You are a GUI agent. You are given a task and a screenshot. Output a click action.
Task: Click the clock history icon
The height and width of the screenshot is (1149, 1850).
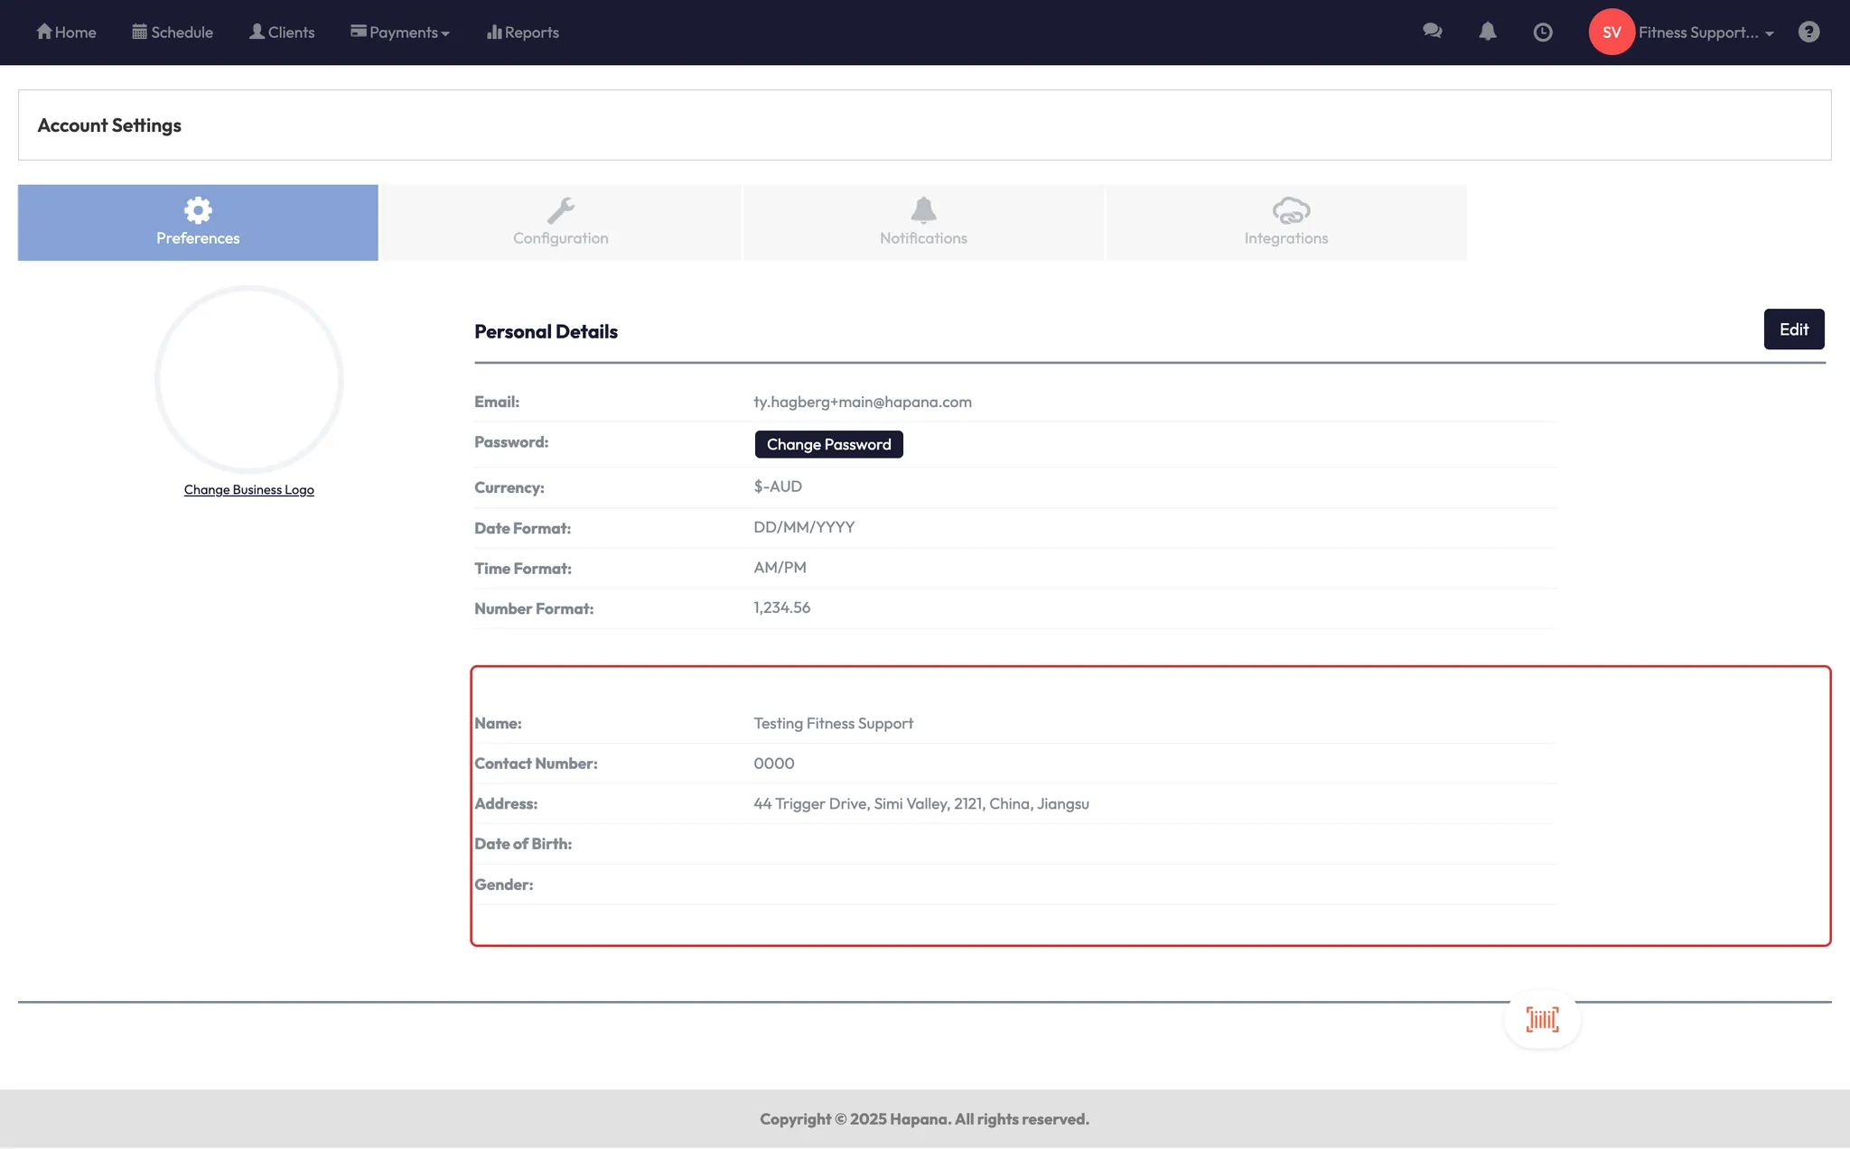pos(1543,32)
